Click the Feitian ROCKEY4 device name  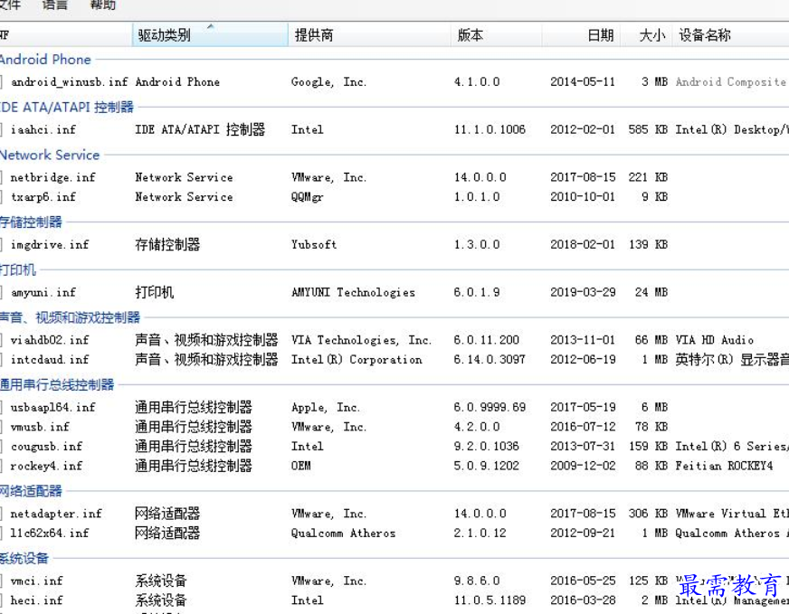(x=724, y=467)
